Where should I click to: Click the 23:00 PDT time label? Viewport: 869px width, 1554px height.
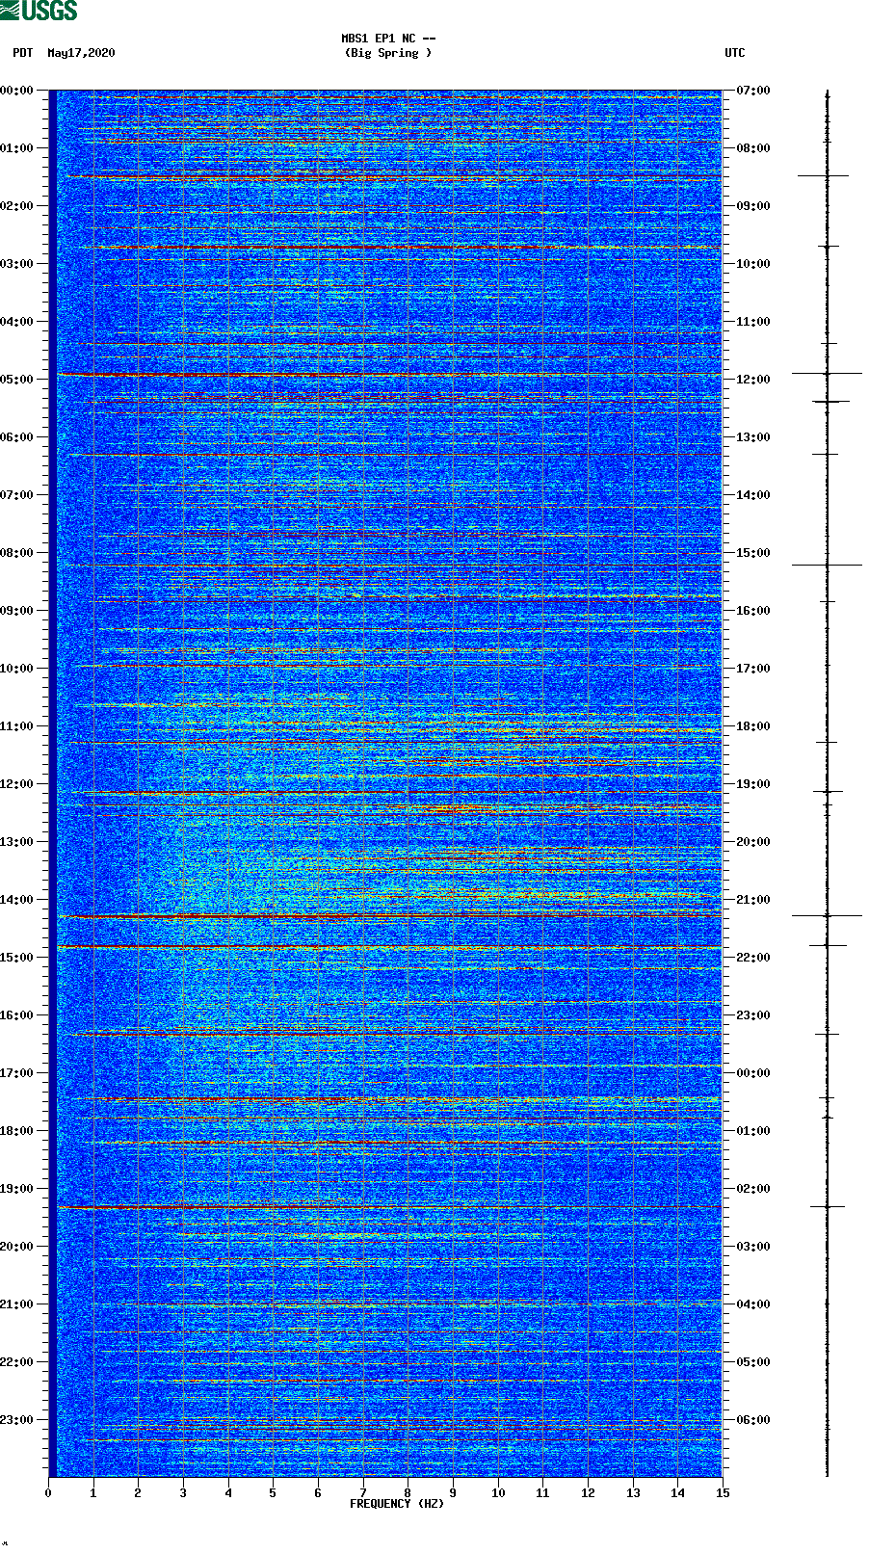click(x=17, y=1420)
